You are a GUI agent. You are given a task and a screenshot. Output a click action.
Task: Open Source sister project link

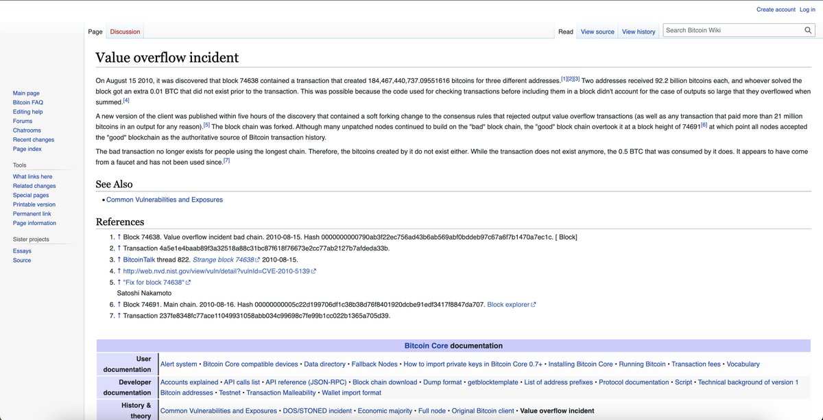coord(22,260)
